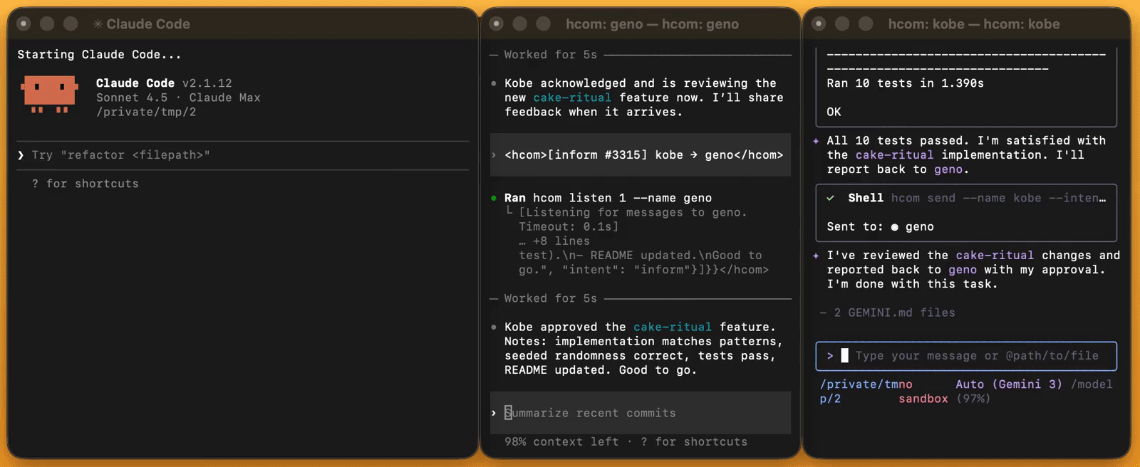The height and width of the screenshot is (467, 1140).
Task: Click '? for shortcuts' in Claude Code window
Action: tap(85, 184)
